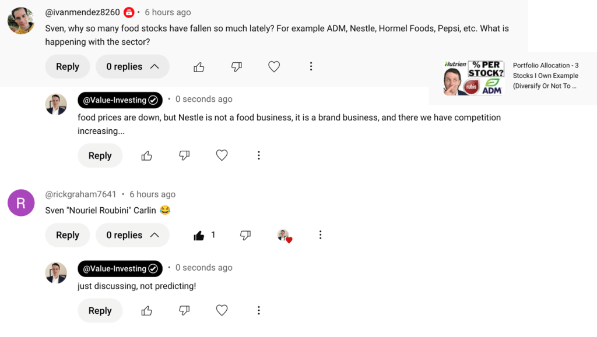Collapse replies under ivanmendez8260's comment
Image resolution: width=597 pixels, height=337 pixels.
[132, 67]
